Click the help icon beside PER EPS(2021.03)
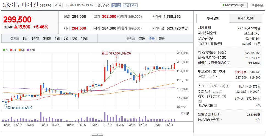This screenshot has height=136, width=268. (227, 86)
